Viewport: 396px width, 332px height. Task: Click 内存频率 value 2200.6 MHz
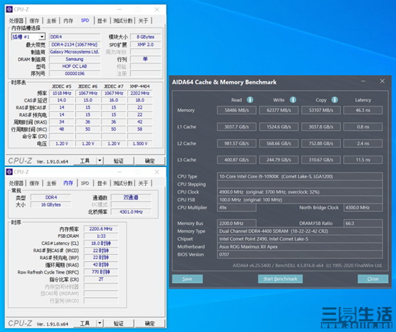tap(101, 228)
